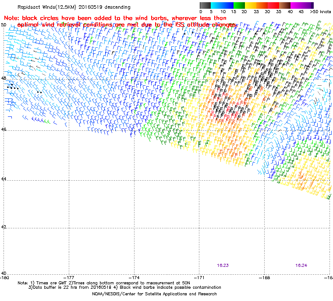The width and height of the screenshot is (333, 301).
Task: Click the '0' label under the color bar
Action: [201, 12]
